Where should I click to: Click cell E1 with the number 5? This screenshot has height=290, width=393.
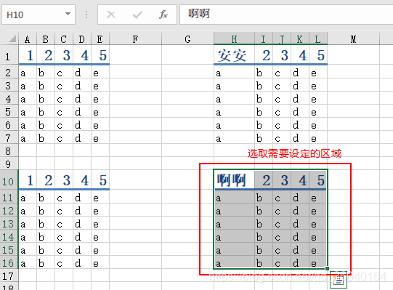click(x=100, y=55)
